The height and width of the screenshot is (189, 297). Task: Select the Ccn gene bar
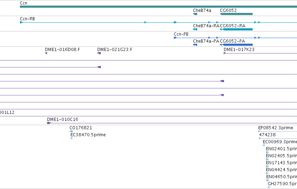158,7
